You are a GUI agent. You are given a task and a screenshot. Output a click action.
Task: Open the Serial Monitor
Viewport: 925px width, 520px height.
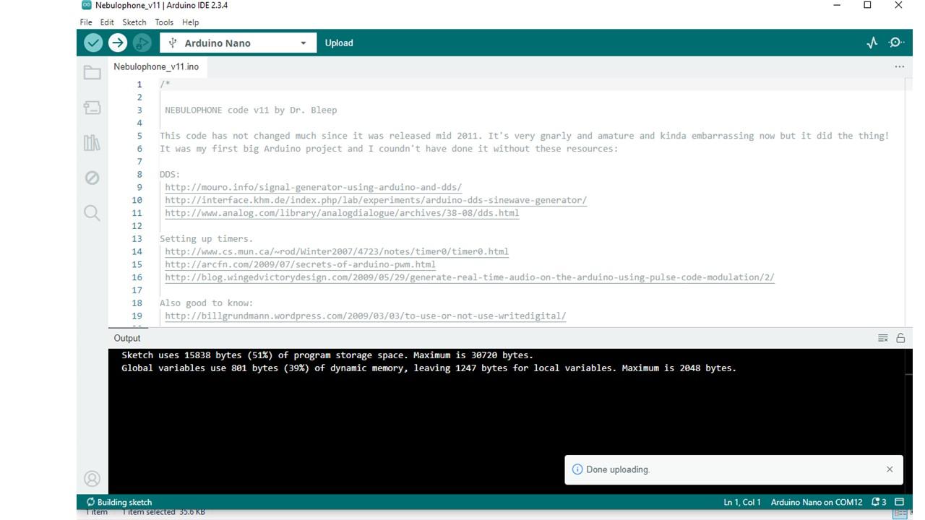point(896,43)
